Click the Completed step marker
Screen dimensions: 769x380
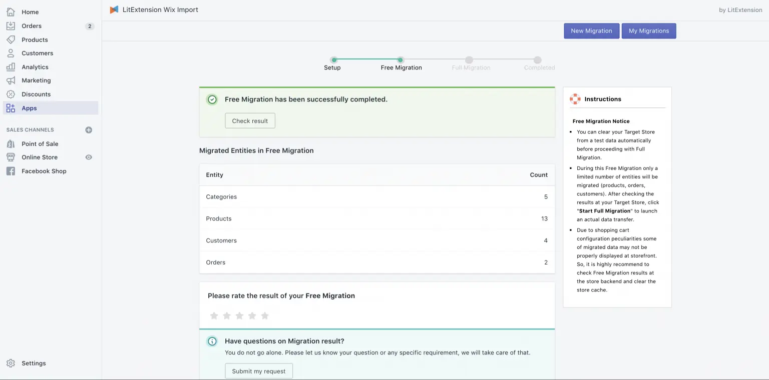click(537, 60)
